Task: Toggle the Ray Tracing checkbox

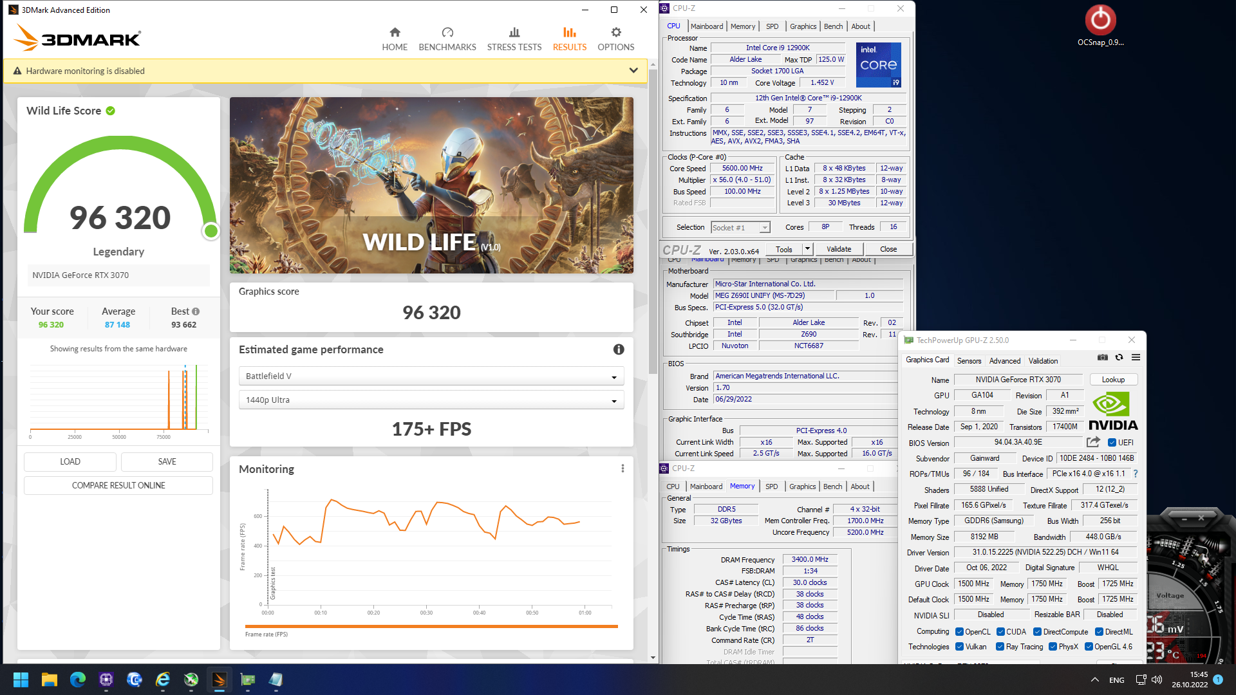Action: (1000, 647)
